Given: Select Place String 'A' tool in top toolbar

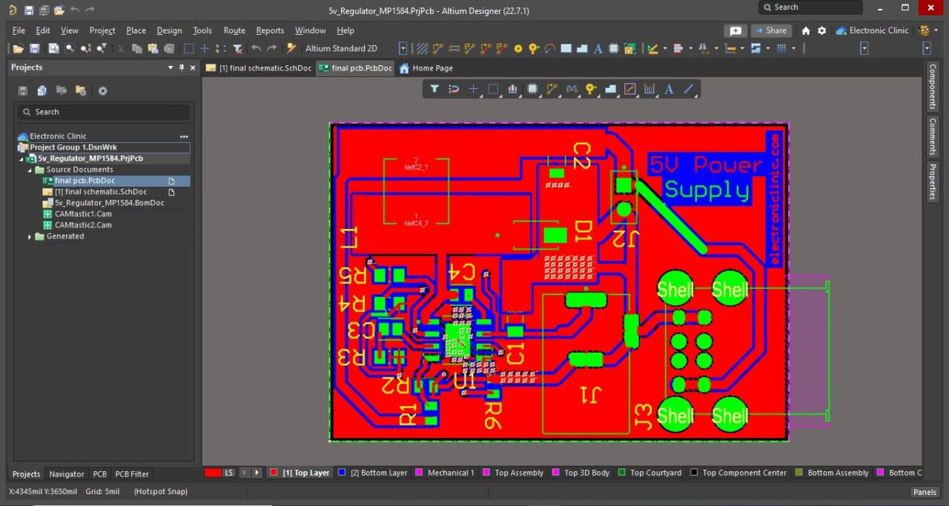Looking at the screenshot, I should pos(598,48).
